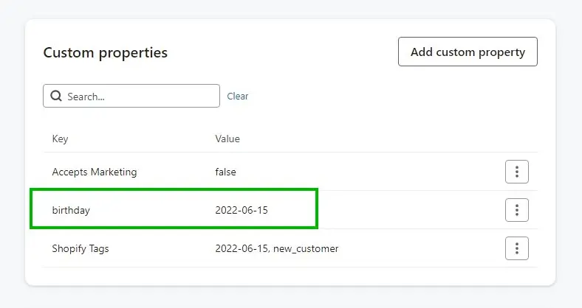This screenshot has height=308, width=582.
Task: Open the Shopify Tags row actions menu
Action: coord(517,248)
